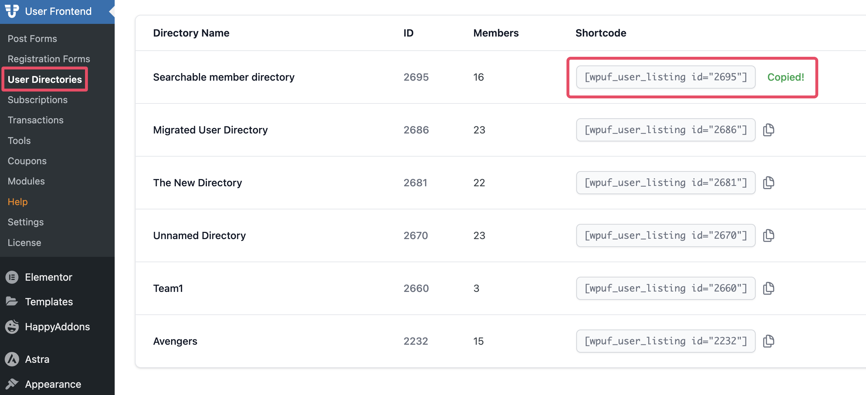Select shortcode field with id 2681
This screenshot has width=866, height=395.
tap(666, 183)
